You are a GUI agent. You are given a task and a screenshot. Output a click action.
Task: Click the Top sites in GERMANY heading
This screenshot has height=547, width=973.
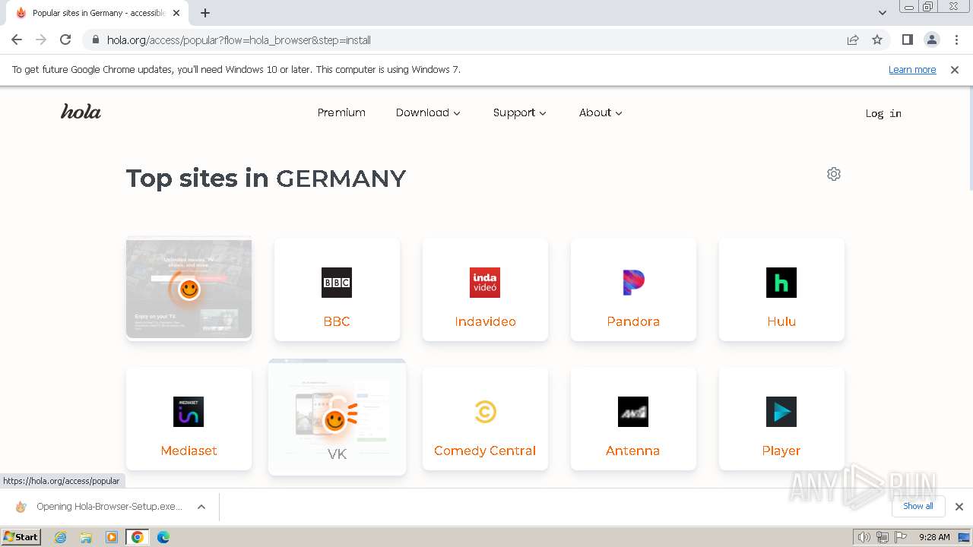coord(266,179)
